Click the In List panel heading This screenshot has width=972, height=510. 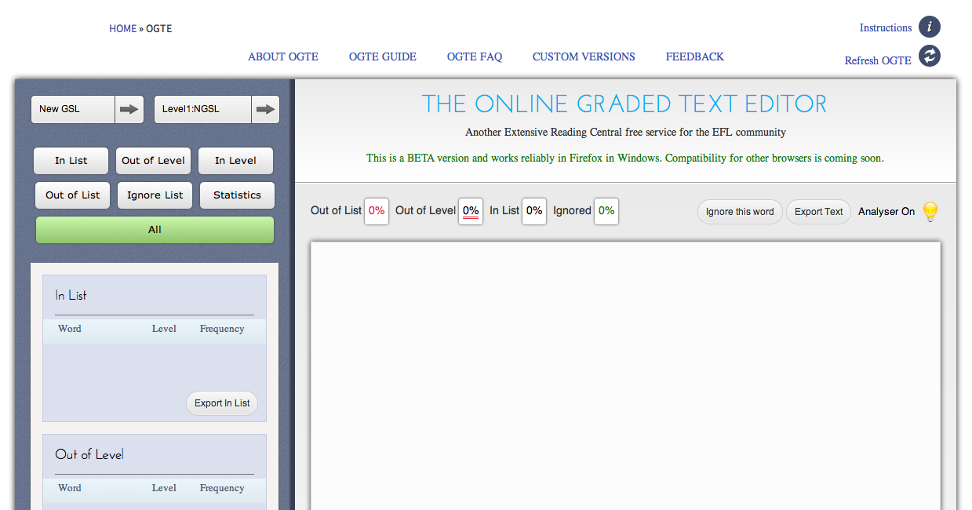point(71,296)
